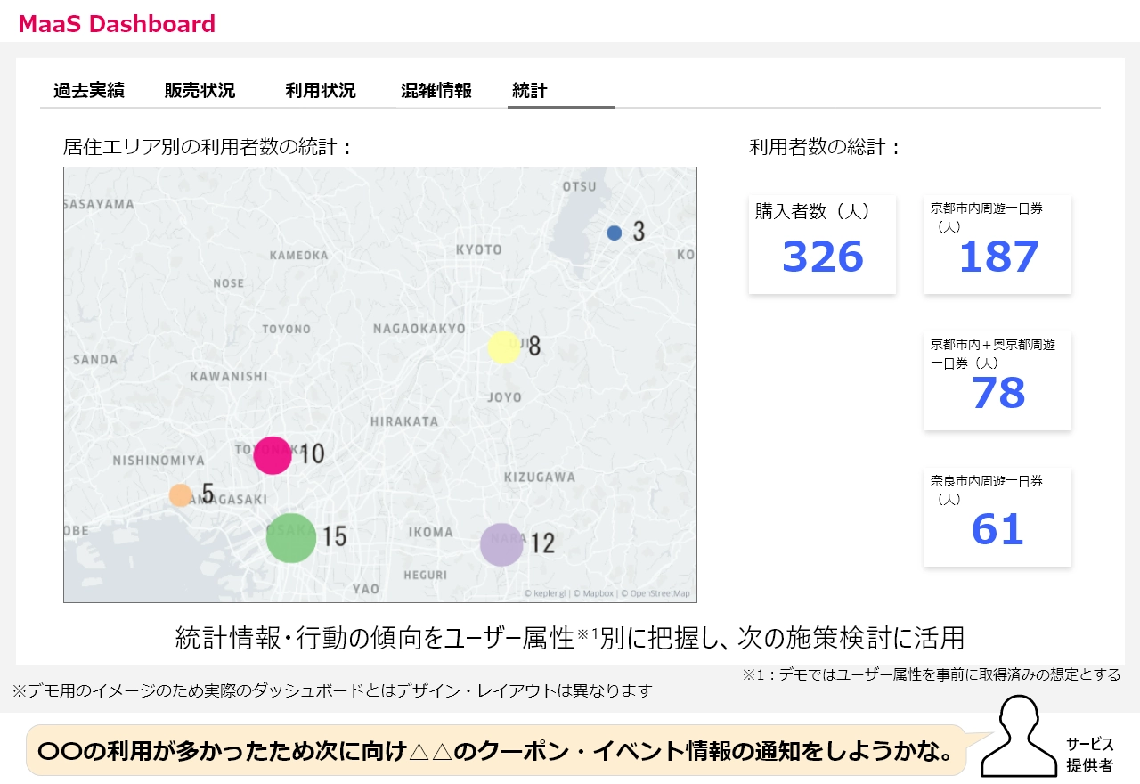Click the blue map marker near Otsu
The width and height of the screenshot is (1140, 784).
(x=614, y=233)
